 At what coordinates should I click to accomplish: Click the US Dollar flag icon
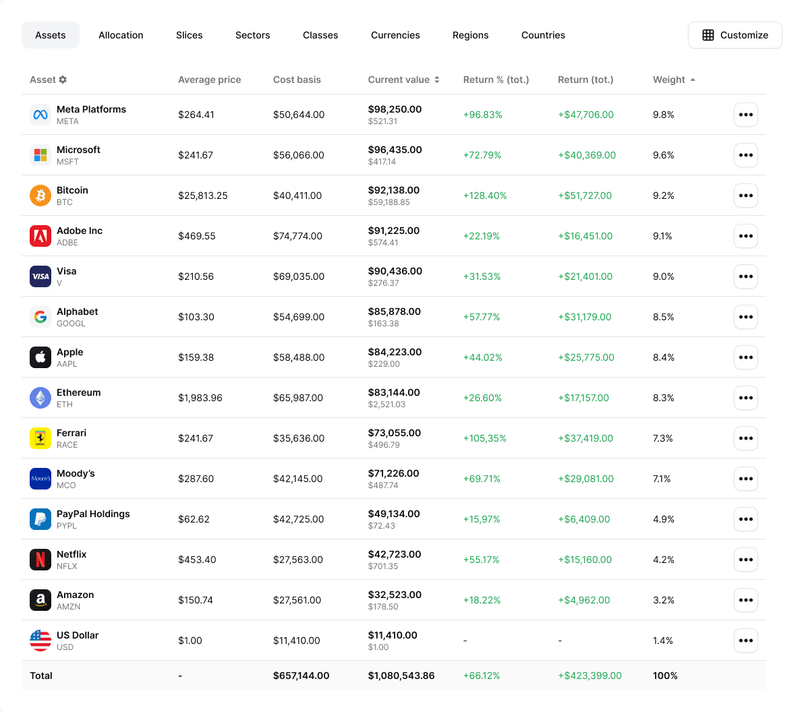[x=40, y=641]
